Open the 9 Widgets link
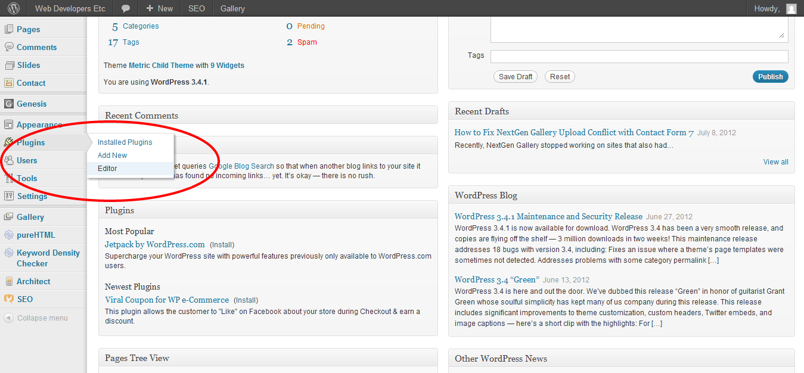804x373 pixels. [x=227, y=66]
